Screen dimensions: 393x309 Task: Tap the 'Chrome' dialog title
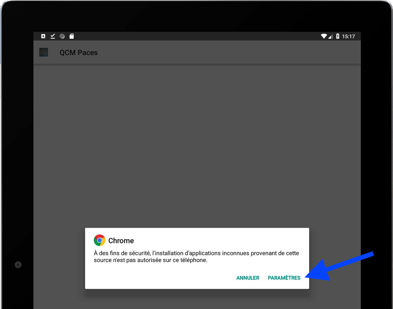[121, 241]
